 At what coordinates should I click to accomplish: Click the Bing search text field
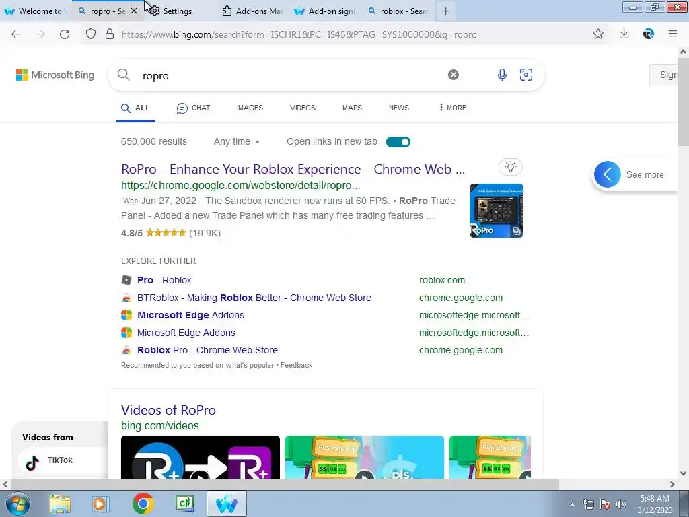point(290,75)
